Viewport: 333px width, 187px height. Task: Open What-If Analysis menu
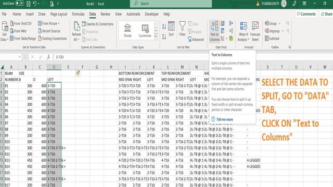[244, 31]
